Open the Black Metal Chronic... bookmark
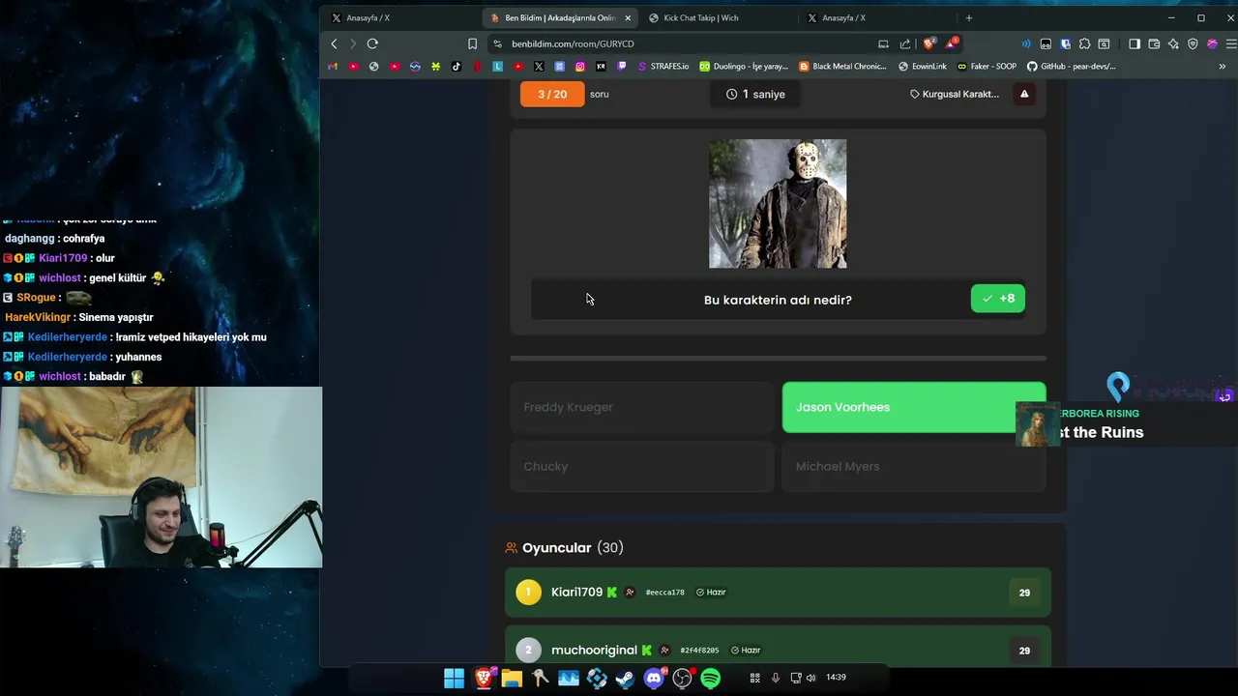 point(842,67)
